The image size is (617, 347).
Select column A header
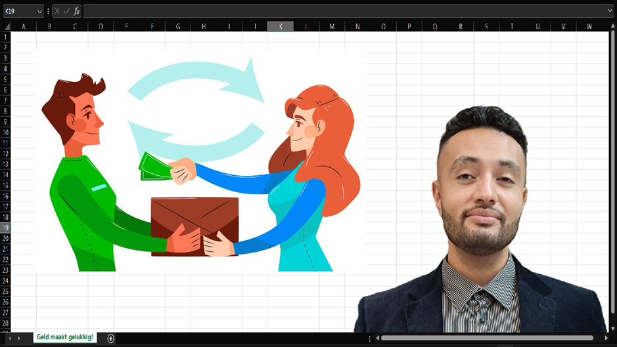pos(24,26)
